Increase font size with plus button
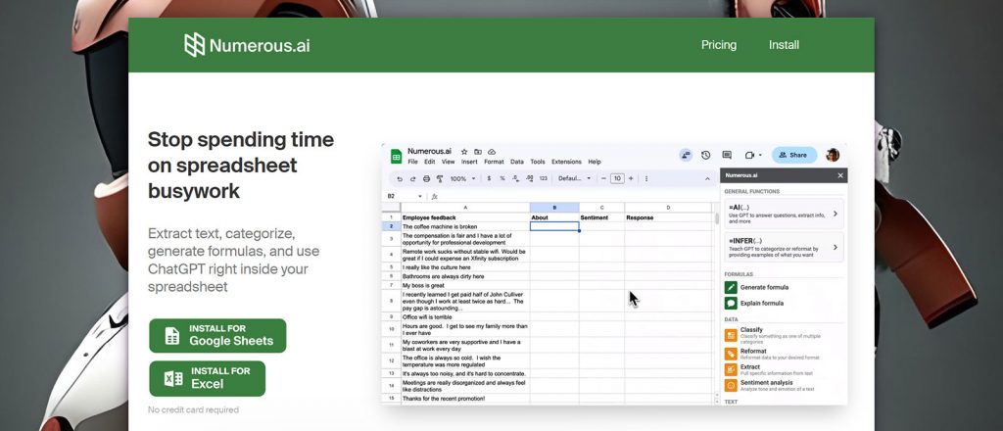 pos(631,179)
